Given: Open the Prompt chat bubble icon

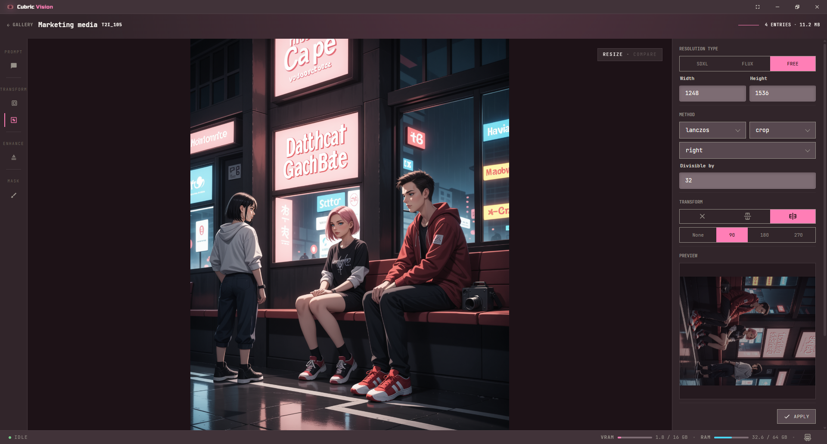Looking at the screenshot, I should [14, 66].
